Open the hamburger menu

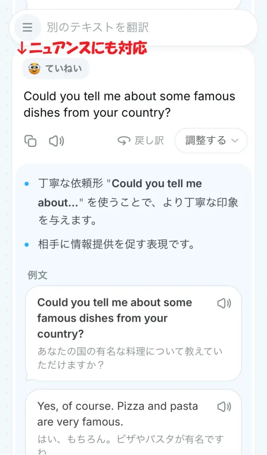(x=27, y=28)
